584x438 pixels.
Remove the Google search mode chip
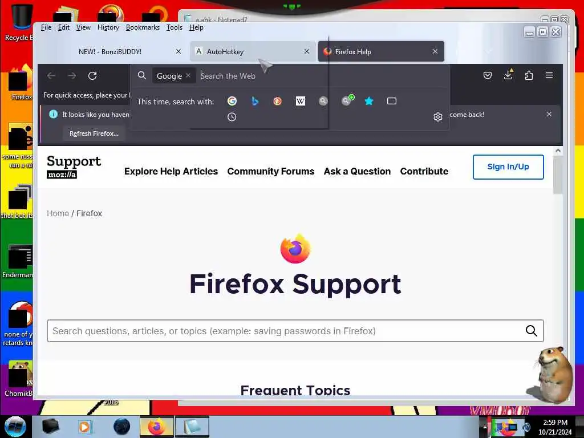(x=188, y=75)
